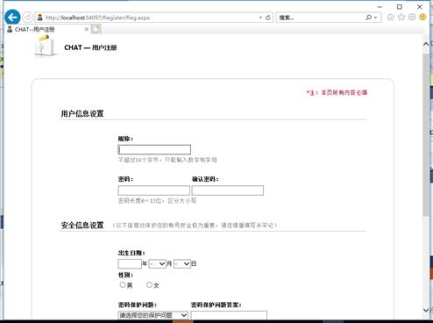Click scrollbar up arrow
The image size is (433, 323).
426,44
